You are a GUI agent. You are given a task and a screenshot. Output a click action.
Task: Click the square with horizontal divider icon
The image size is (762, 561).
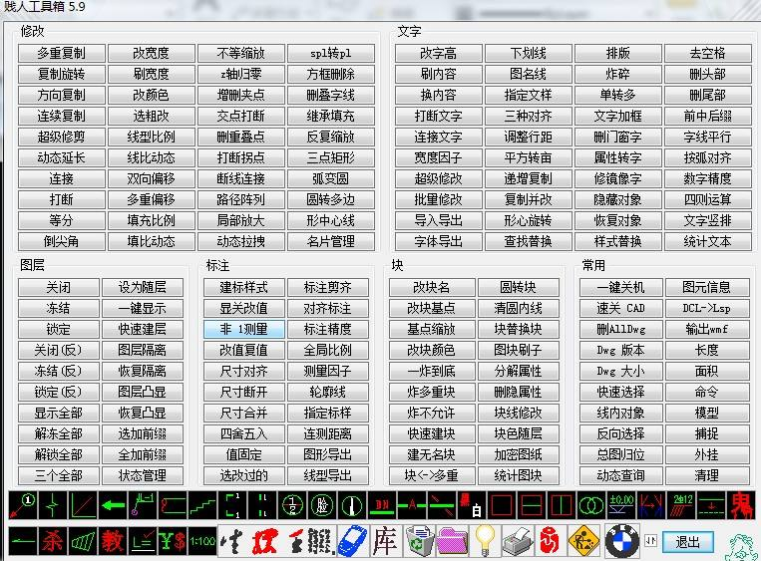532,505
